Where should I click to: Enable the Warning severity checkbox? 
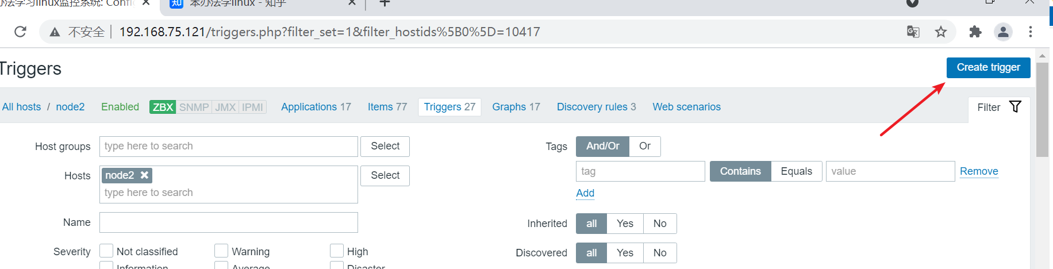pos(221,251)
